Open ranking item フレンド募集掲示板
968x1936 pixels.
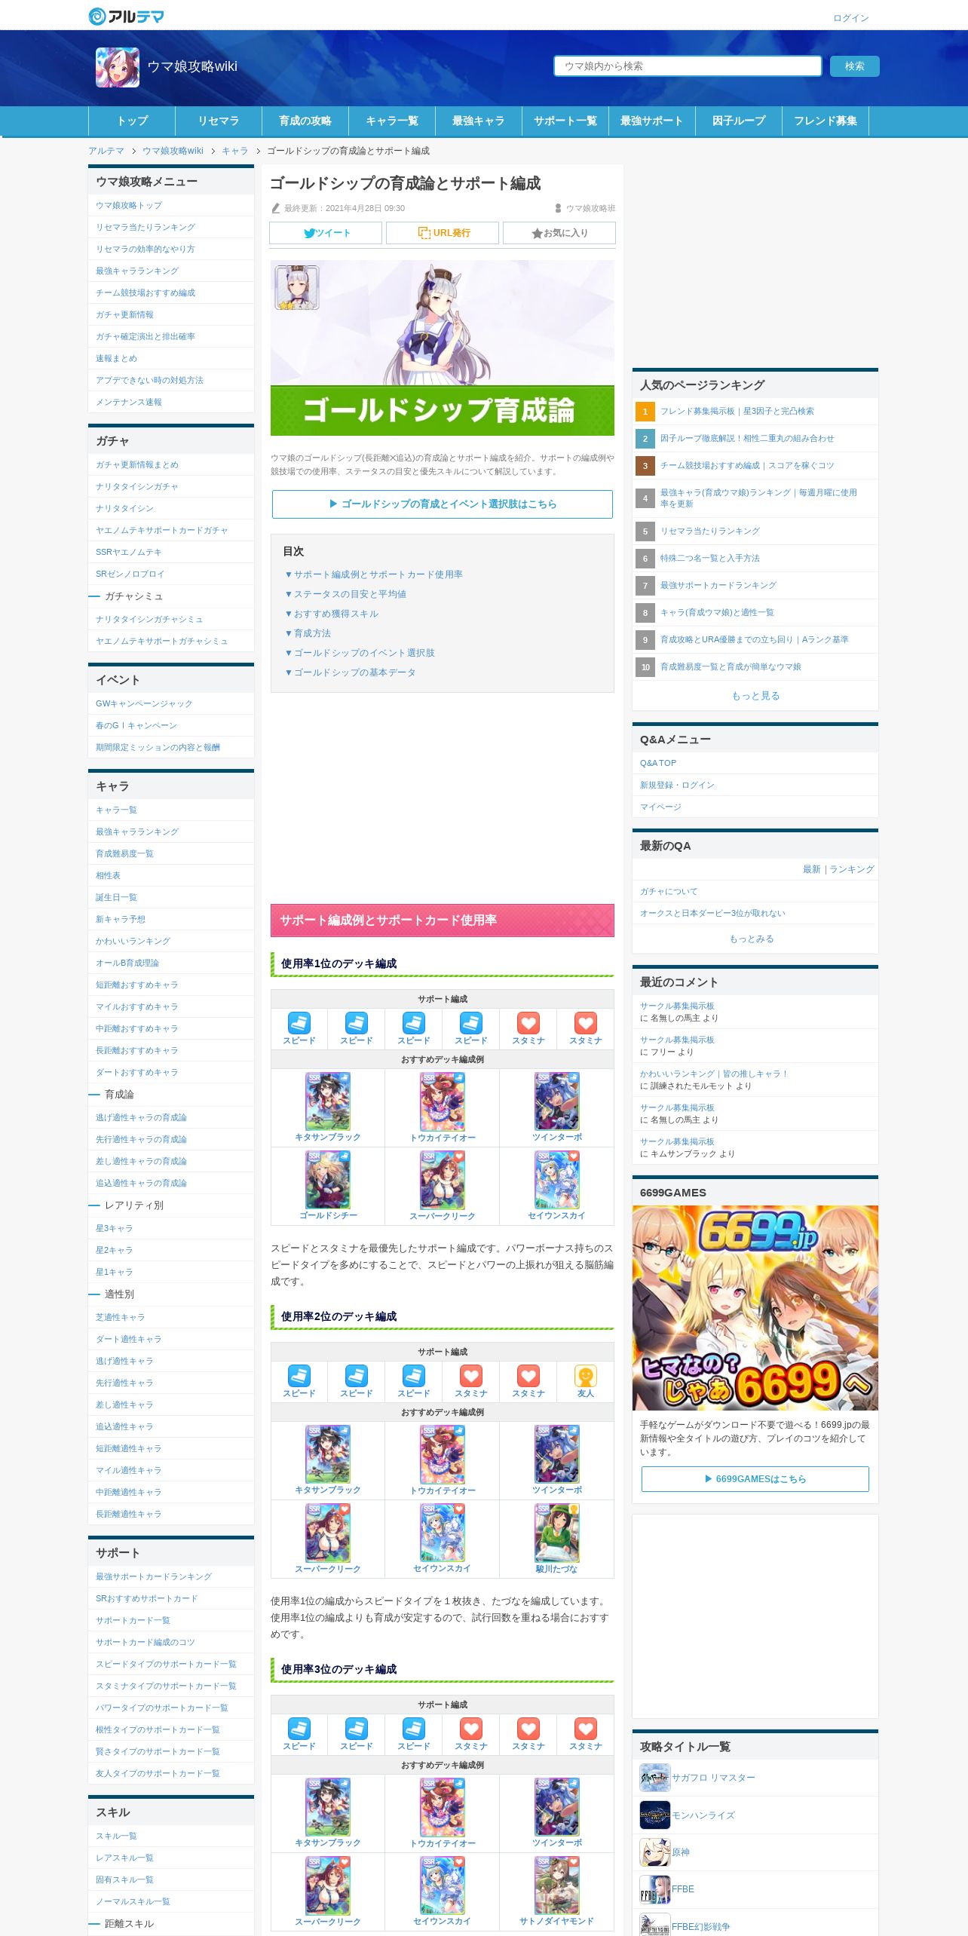pyautogui.click(x=737, y=411)
